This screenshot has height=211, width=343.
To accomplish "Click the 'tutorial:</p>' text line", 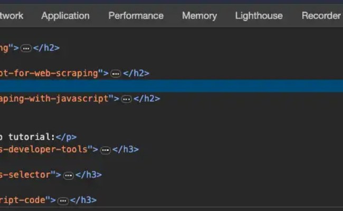I will coord(39,137).
